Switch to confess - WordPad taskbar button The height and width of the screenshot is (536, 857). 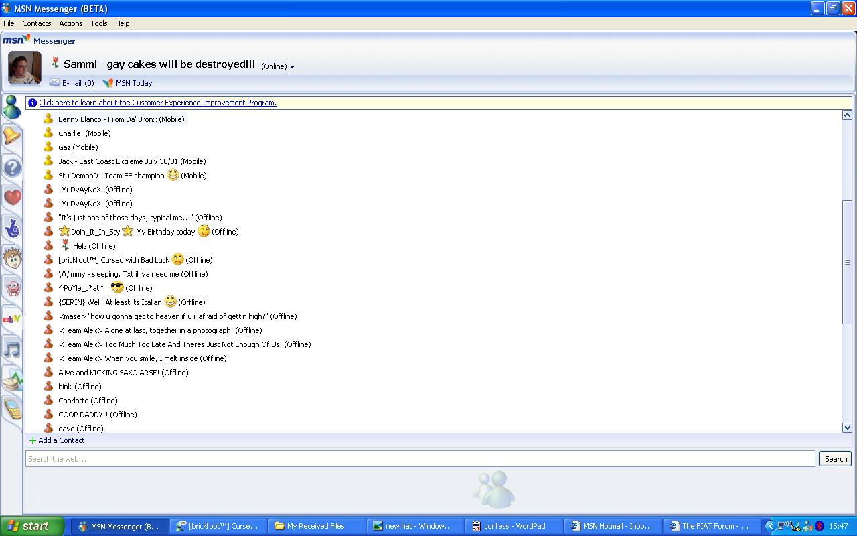coord(514,526)
